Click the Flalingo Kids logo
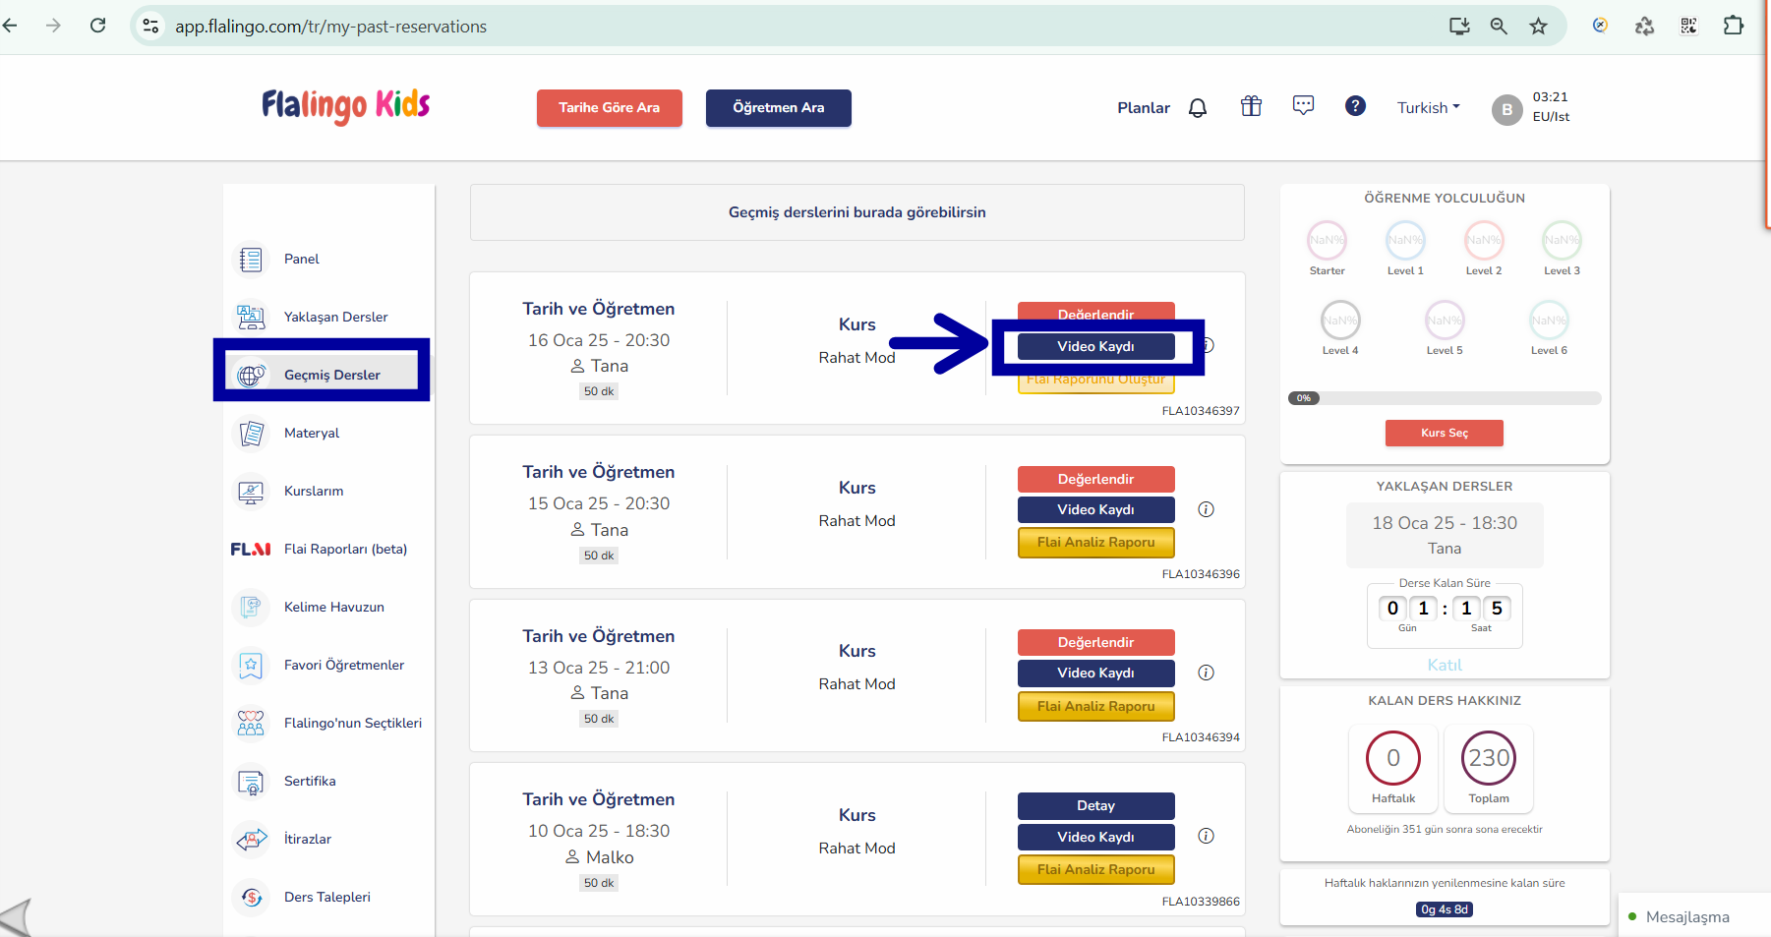This screenshot has width=1771, height=937. [x=345, y=105]
